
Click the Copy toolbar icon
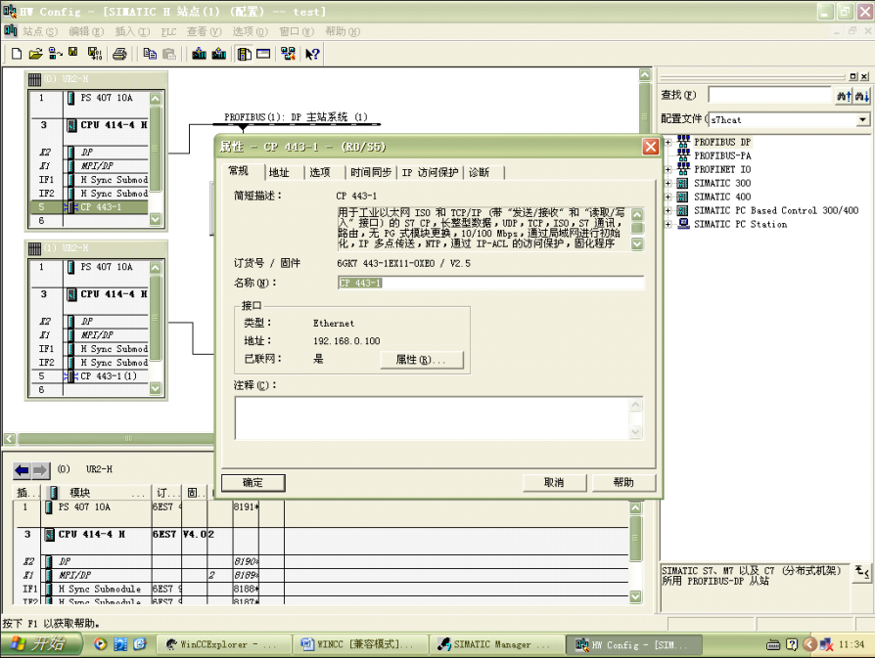click(150, 55)
